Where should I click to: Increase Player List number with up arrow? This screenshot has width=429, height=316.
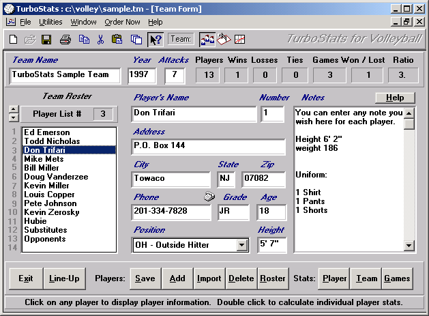14,109
